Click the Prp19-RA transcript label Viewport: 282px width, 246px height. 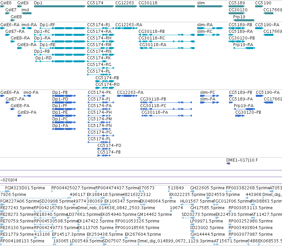pos(243,45)
